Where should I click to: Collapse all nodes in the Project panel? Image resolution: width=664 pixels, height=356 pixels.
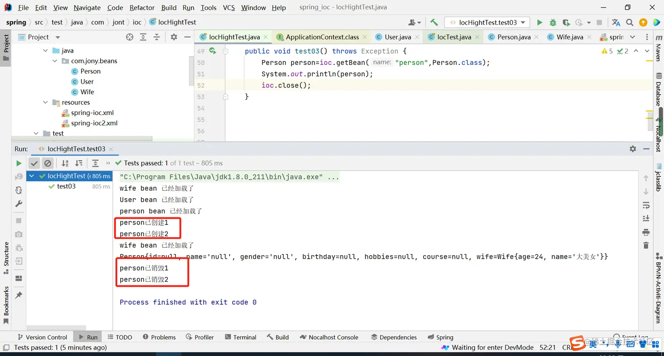click(x=156, y=37)
